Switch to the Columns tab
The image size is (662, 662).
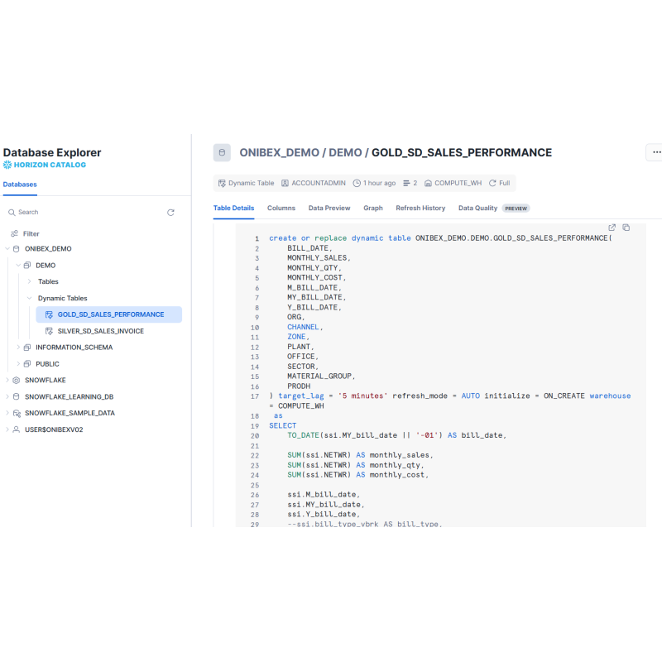[x=281, y=209]
